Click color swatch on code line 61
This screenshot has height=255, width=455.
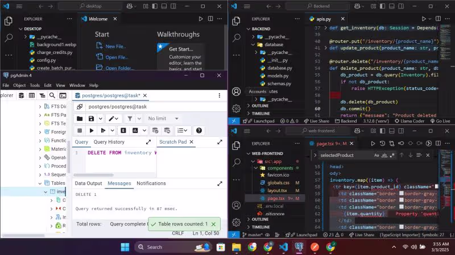pos(402,207)
